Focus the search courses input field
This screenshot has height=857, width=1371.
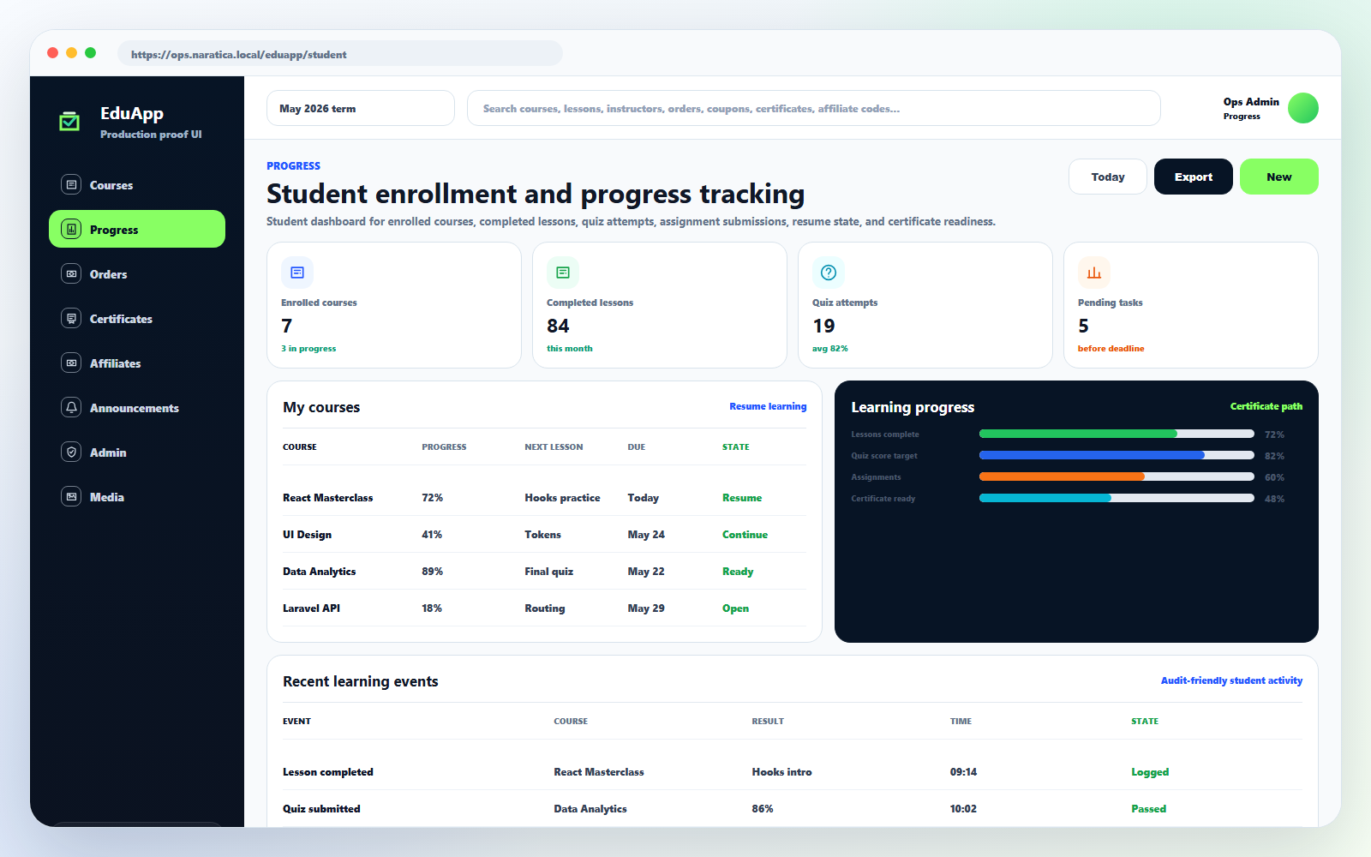click(814, 108)
